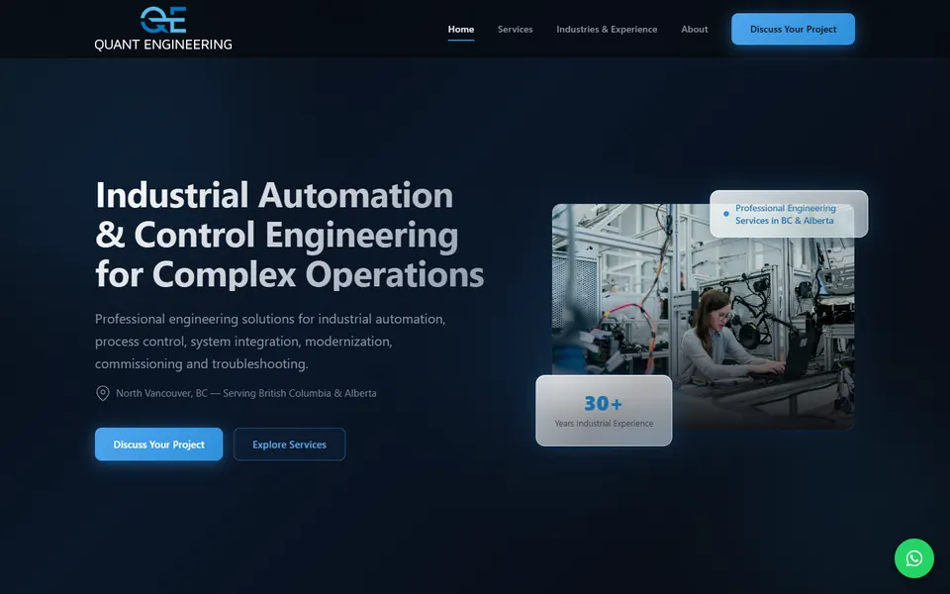This screenshot has height=594, width=950.
Task: Click the 30+ Years Industrial Experience card
Action: [604, 411]
